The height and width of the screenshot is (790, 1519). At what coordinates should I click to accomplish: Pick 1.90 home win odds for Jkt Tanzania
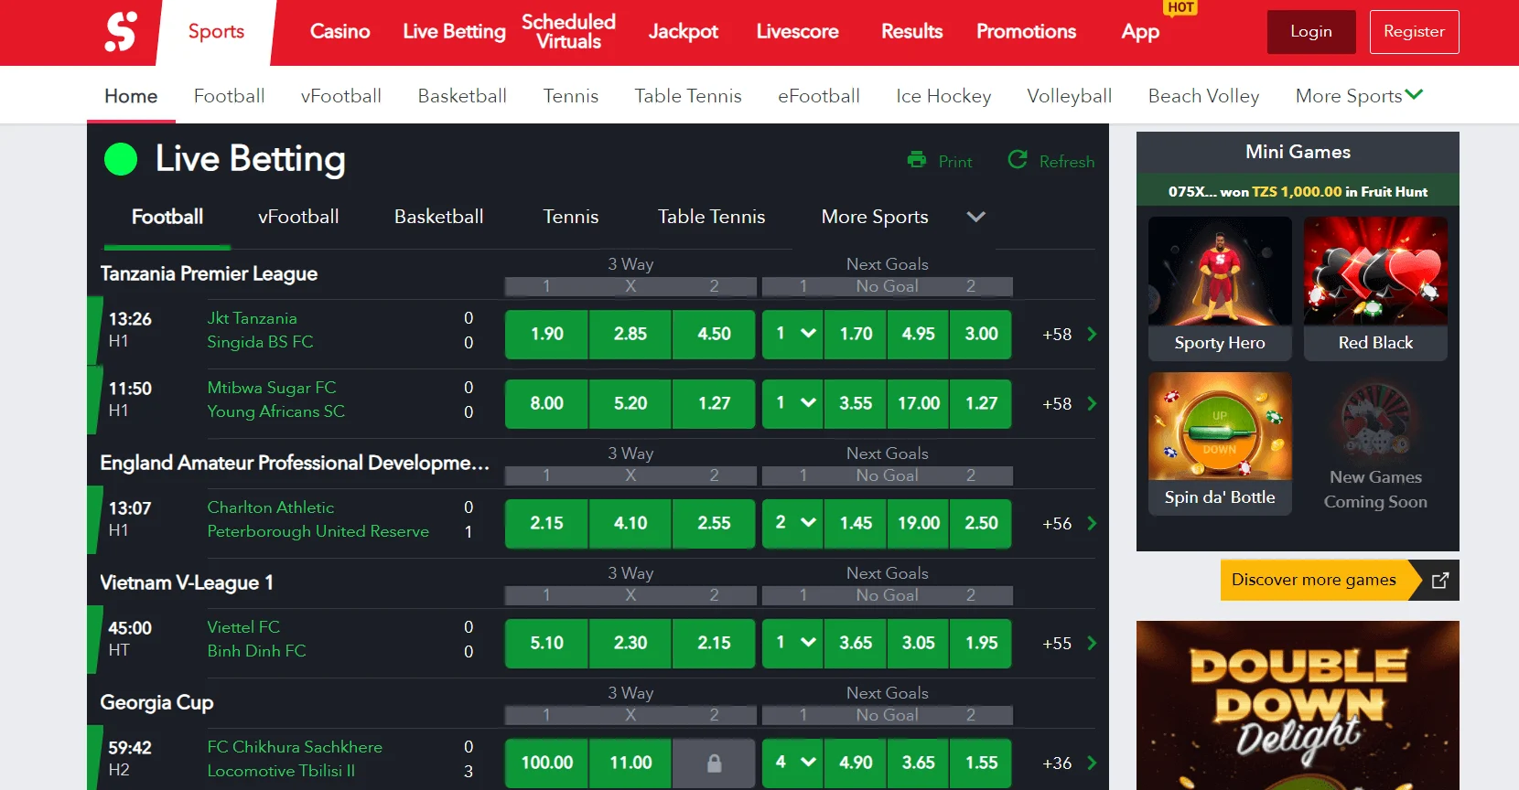click(546, 334)
